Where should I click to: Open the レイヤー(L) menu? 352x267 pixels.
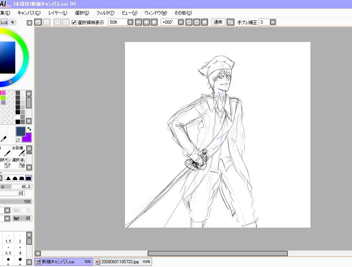pos(58,13)
